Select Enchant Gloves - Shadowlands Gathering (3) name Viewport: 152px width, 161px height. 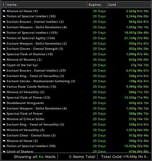point(41,81)
